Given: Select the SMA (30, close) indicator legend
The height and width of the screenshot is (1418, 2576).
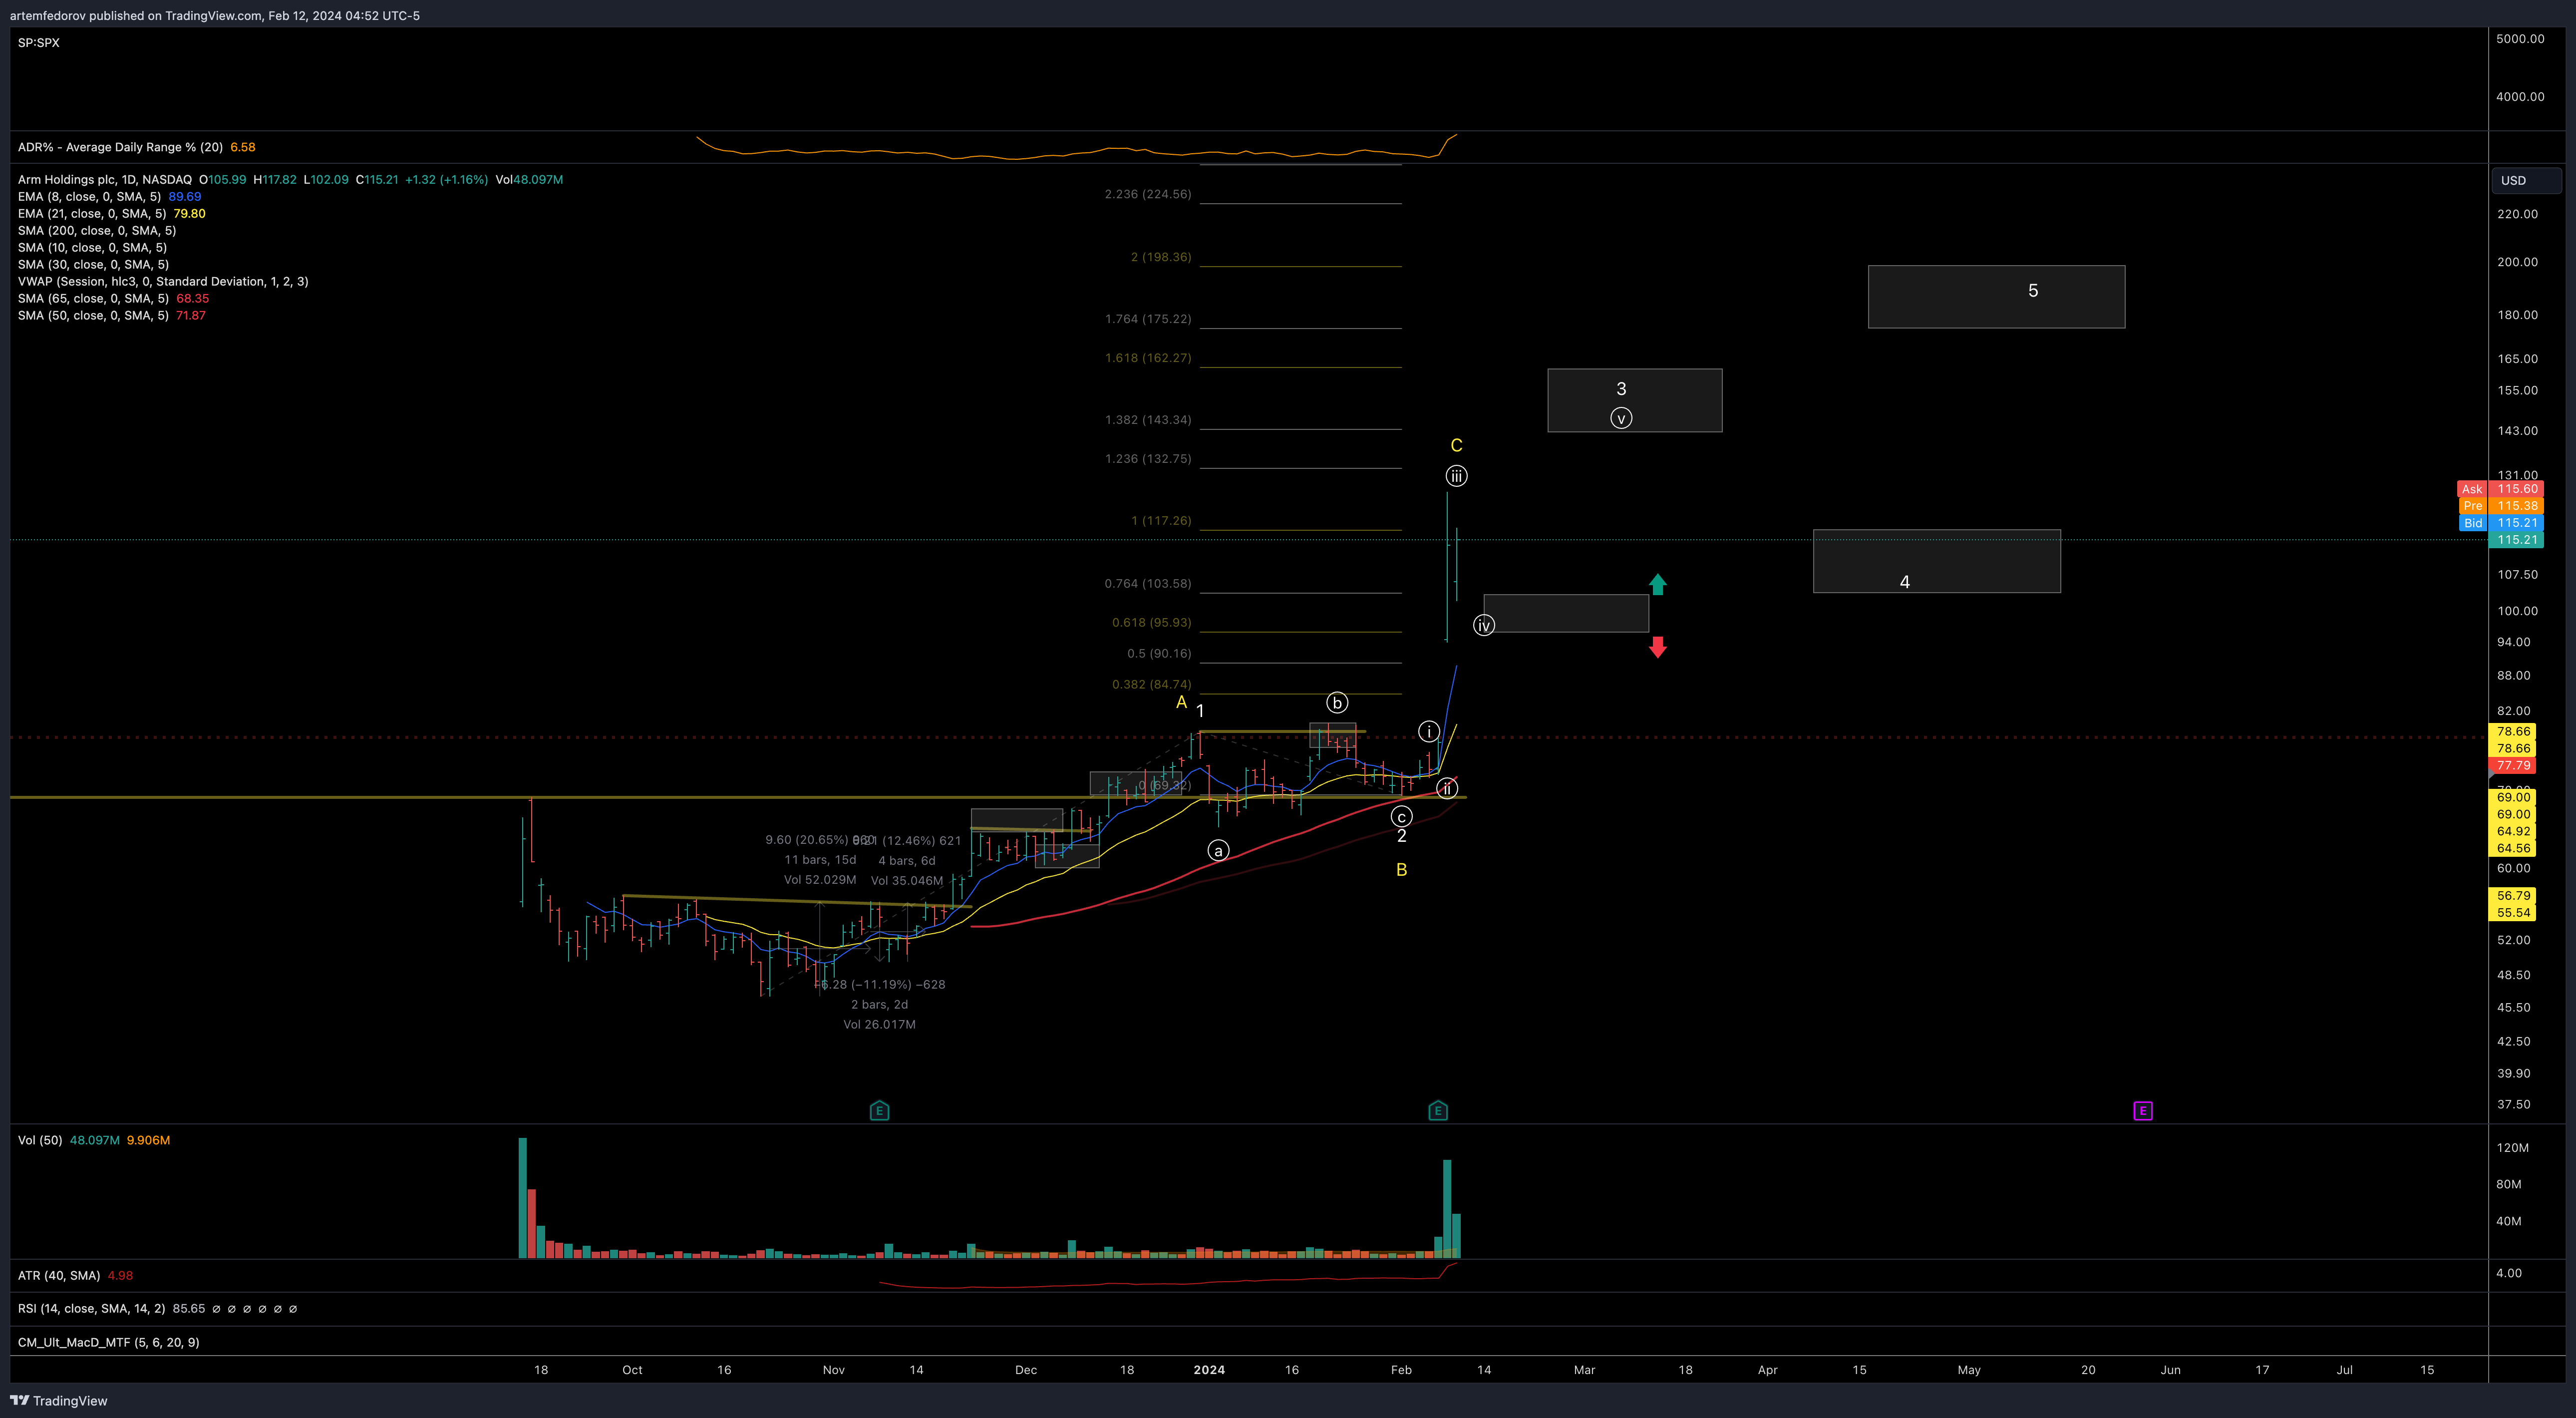Looking at the screenshot, I should (x=93, y=265).
